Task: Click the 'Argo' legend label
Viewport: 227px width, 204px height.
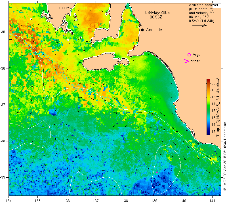Action: [196, 55]
